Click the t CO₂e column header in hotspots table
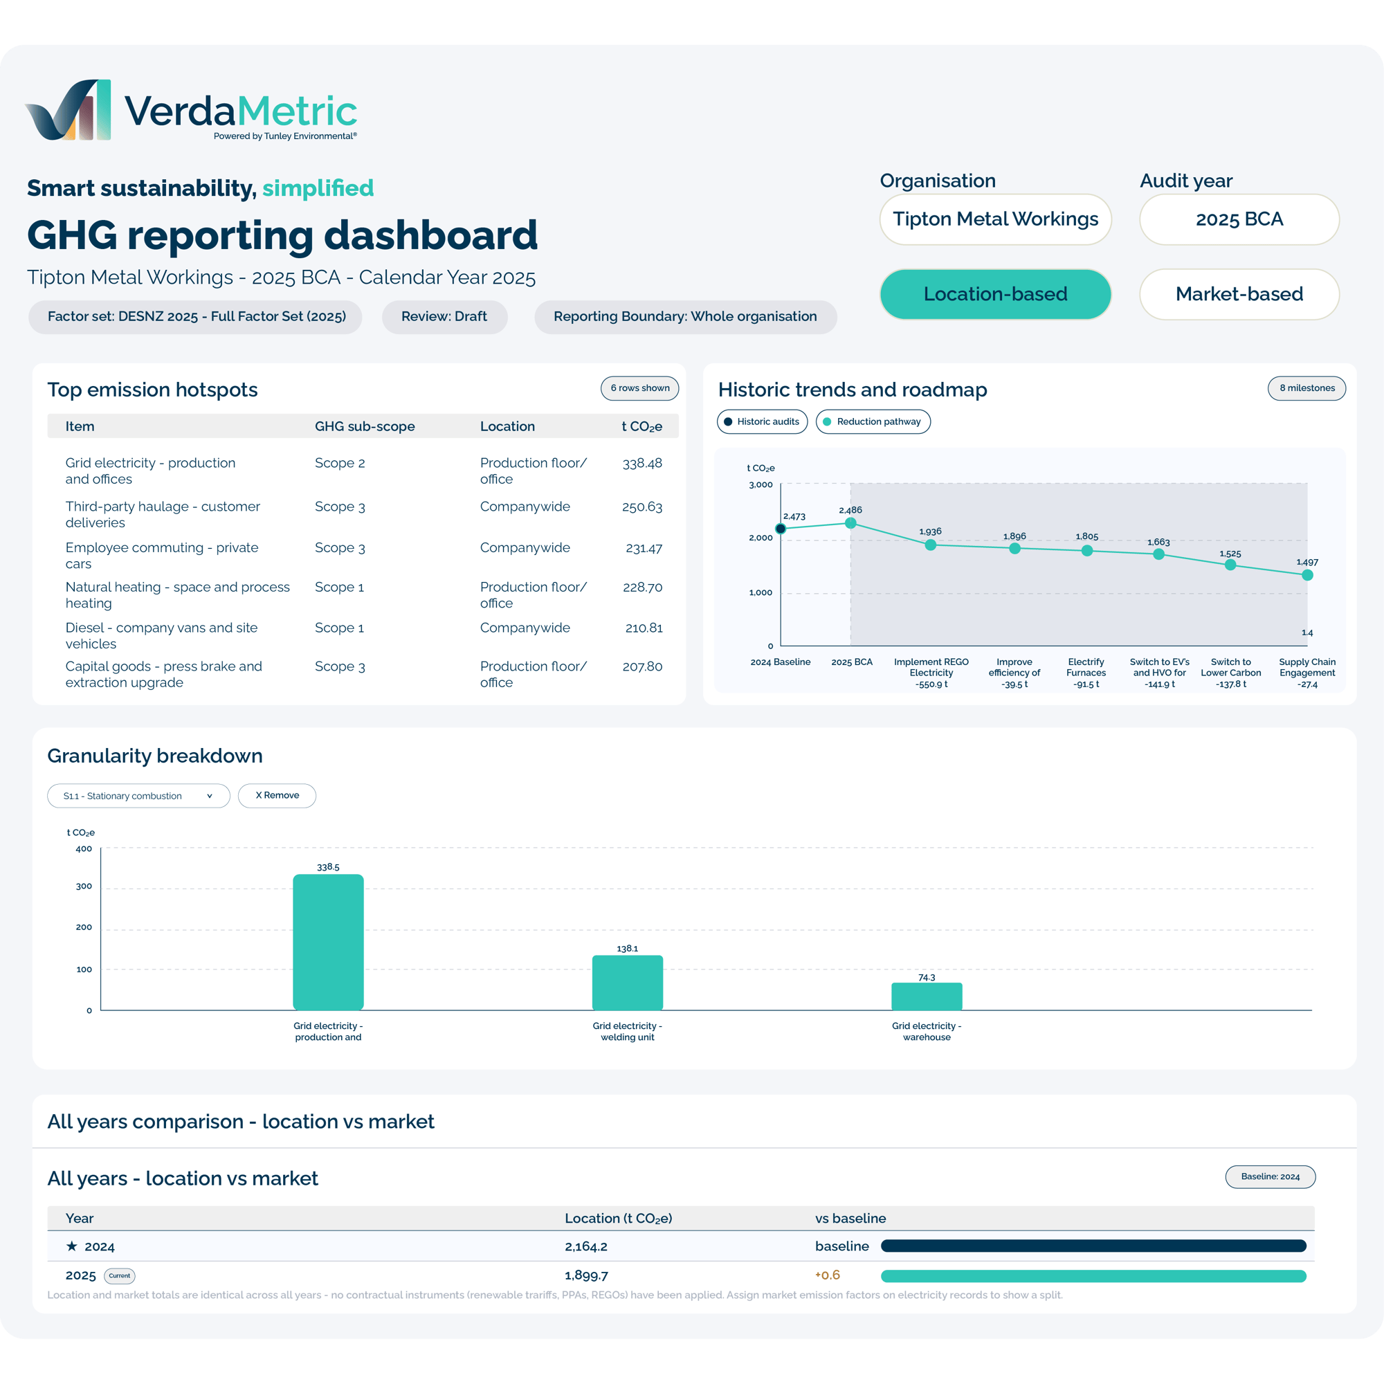Image resolution: width=1384 pixels, height=1384 pixels. [641, 426]
